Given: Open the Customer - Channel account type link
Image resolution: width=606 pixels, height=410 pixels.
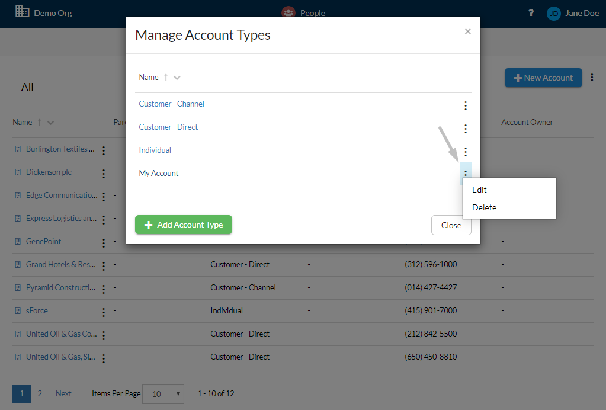Looking at the screenshot, I should (171, 104).
